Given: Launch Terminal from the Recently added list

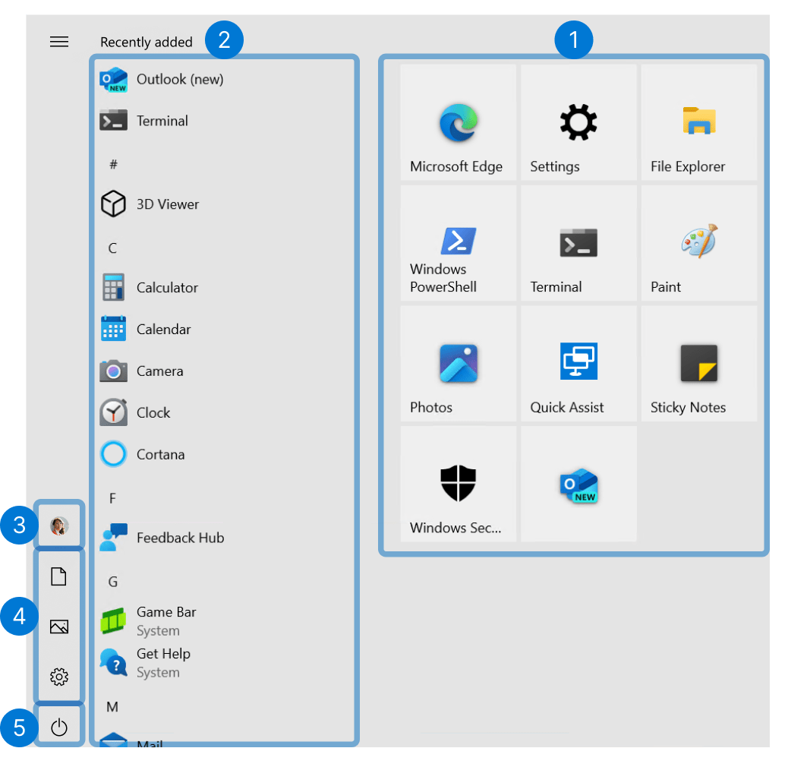Looking at the screenshot, I should point(224,121).
